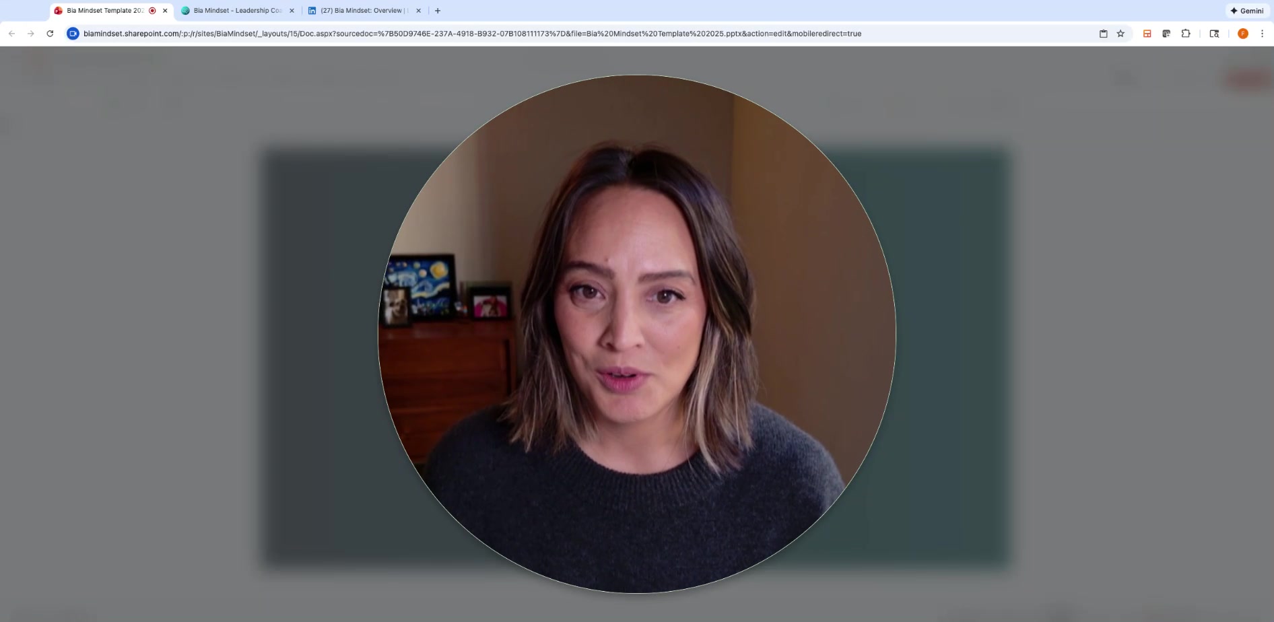Open the Chrome three-dot menu
1274x622 pixels.
pos(1262,34)
